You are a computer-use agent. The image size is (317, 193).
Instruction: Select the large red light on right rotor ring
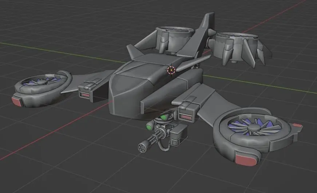(x=246, y=160)
